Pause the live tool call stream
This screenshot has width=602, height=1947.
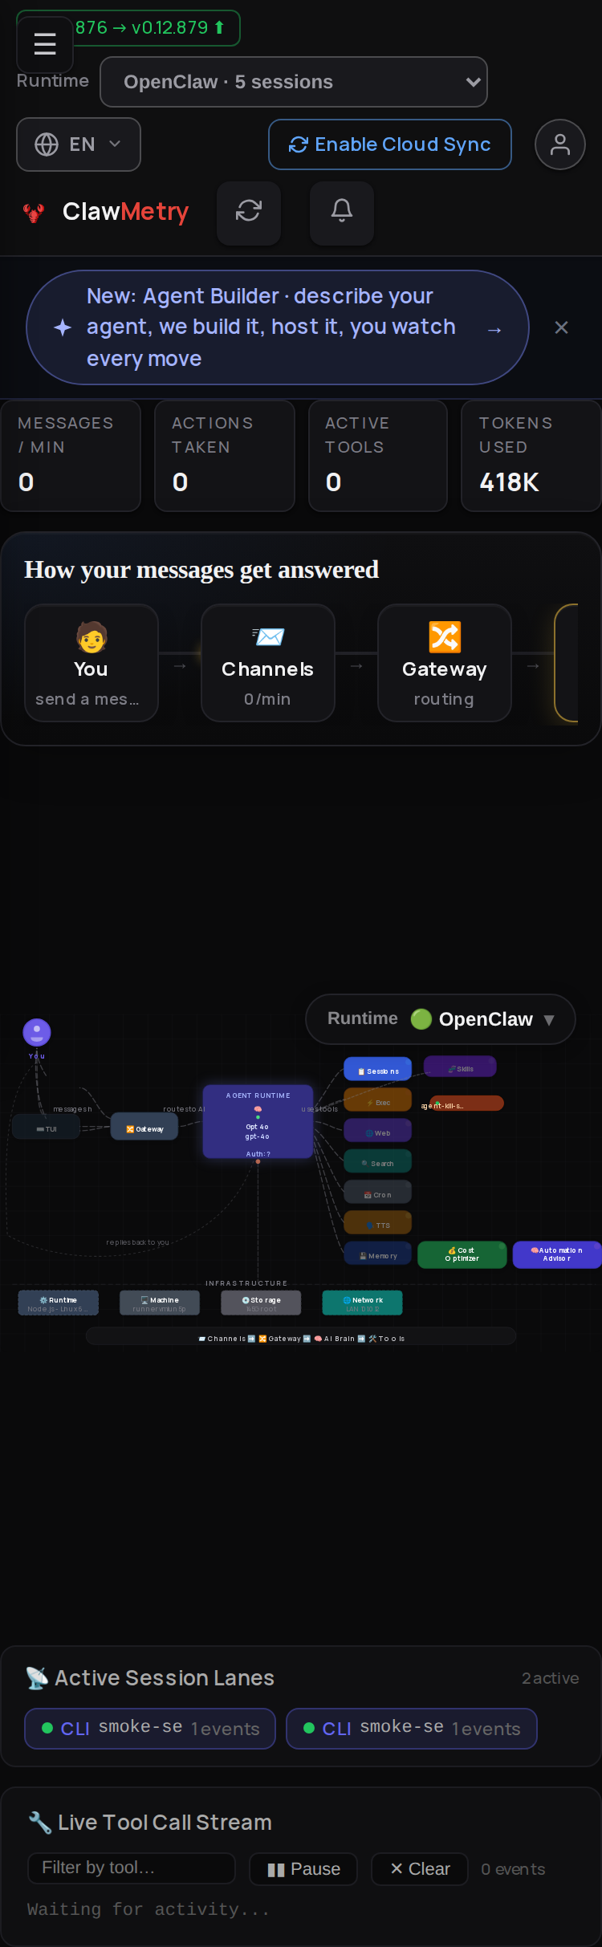[x=303, y=1869]
